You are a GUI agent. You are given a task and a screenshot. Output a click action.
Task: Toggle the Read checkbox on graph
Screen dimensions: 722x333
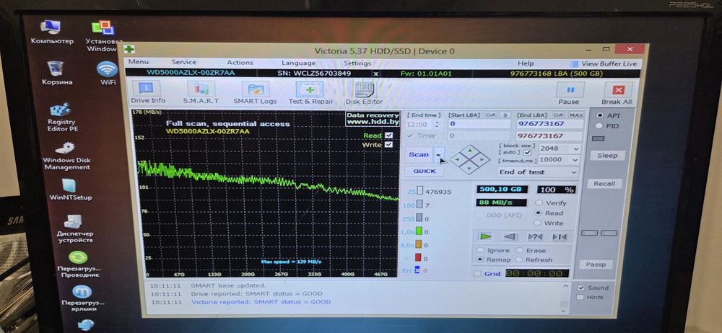[388, 136]
